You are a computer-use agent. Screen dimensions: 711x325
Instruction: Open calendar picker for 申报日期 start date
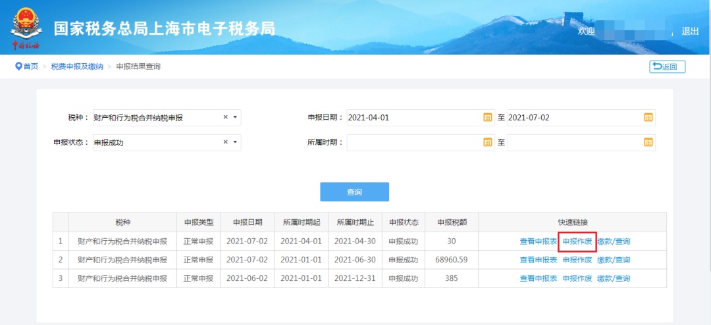488,118
